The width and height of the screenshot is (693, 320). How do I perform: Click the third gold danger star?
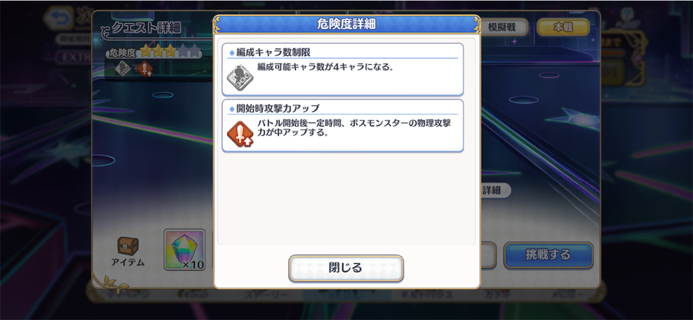(x=171, y=51)
